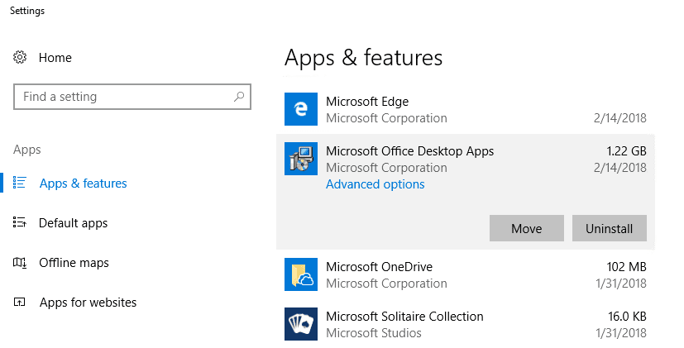Click the Apps section label in sidebar
The width and height of the screenshot is (684, 348).
point(27,150)
